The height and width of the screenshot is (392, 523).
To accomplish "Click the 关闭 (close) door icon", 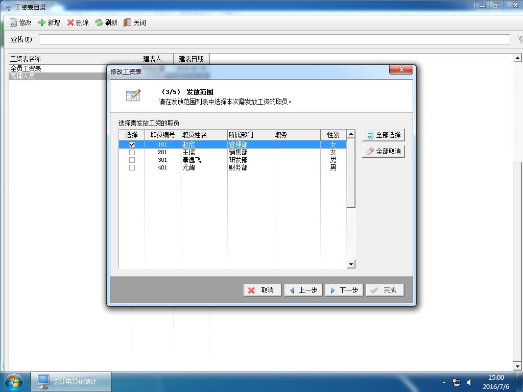I will 127,22.
